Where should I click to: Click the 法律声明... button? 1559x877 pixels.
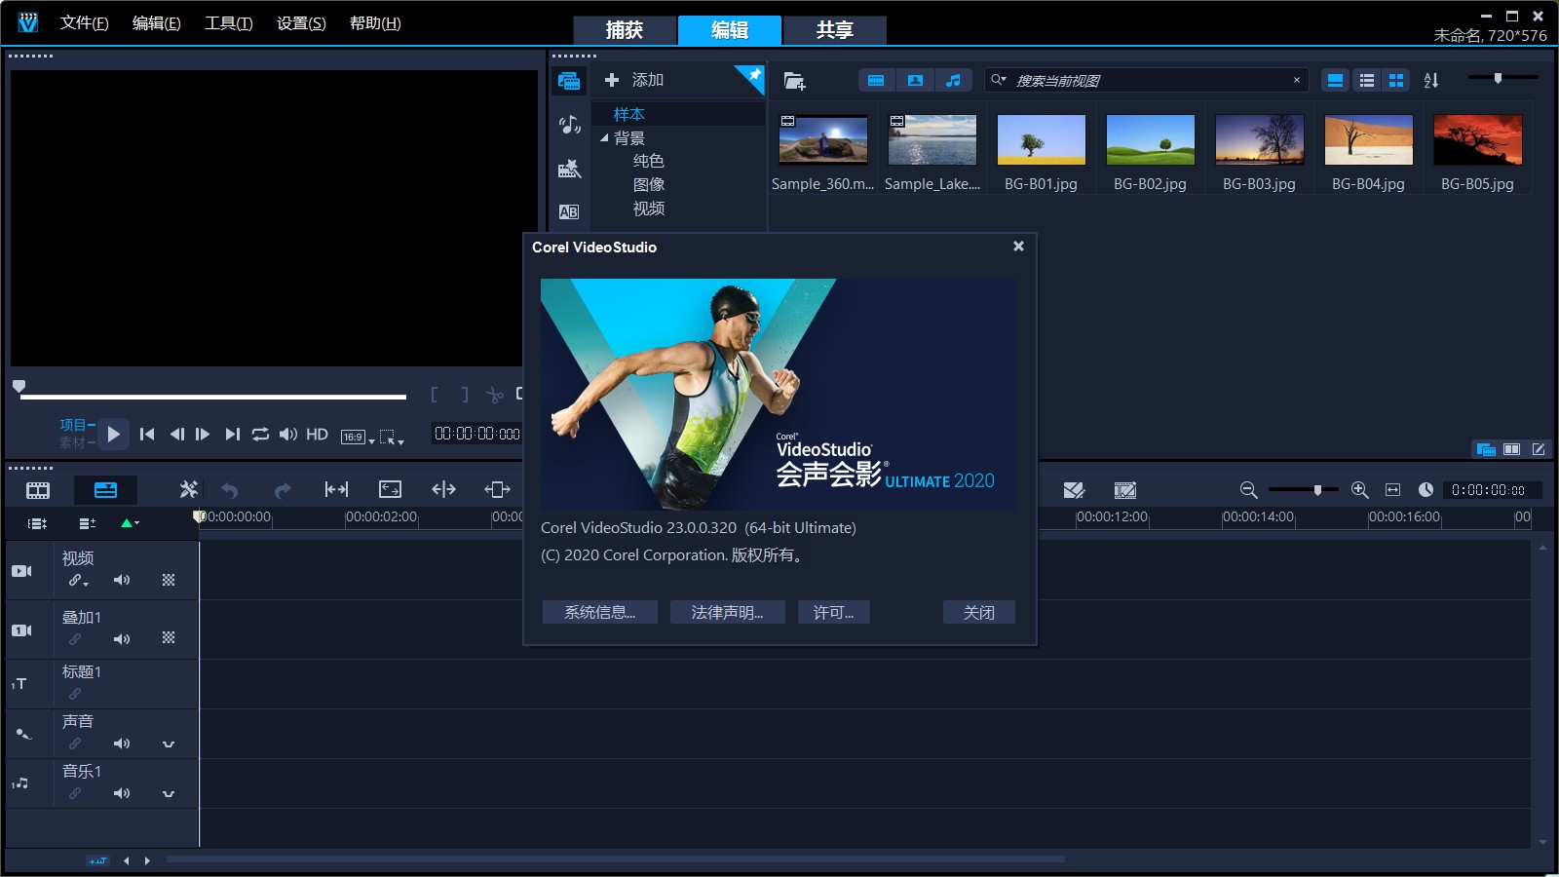[x=727, y=612]
